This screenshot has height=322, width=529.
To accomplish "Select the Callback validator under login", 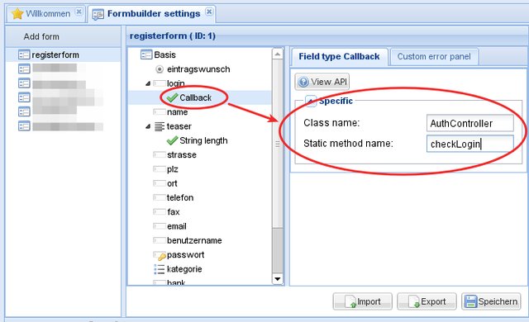I will click(195, 97).
